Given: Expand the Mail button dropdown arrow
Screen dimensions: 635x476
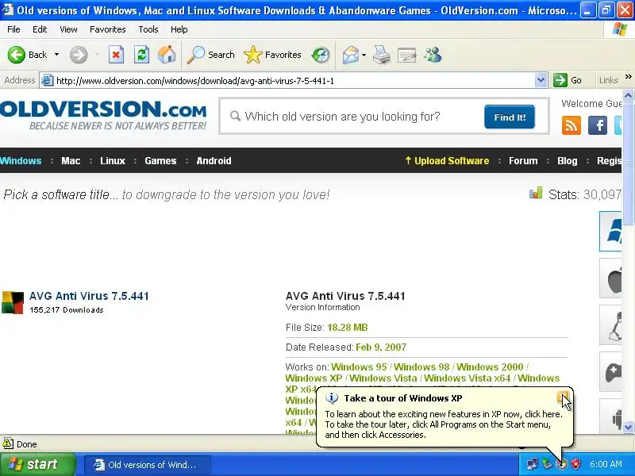Looking at the screenshot, I should [x=364, y=55].
